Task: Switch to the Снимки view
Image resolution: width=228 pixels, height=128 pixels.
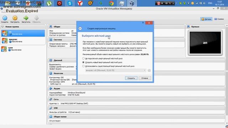Action: click(x=219, y=19)
